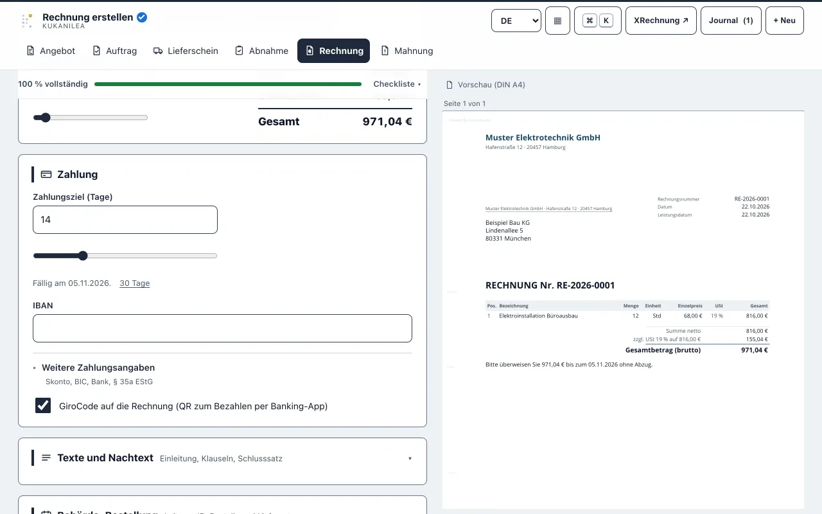
Task: Click the + Neu button
Action: click(784, 21)
